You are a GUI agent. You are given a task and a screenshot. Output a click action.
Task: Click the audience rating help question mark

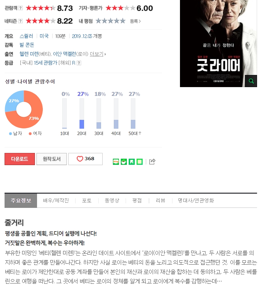pyautogui.click(x=21, y=8)
